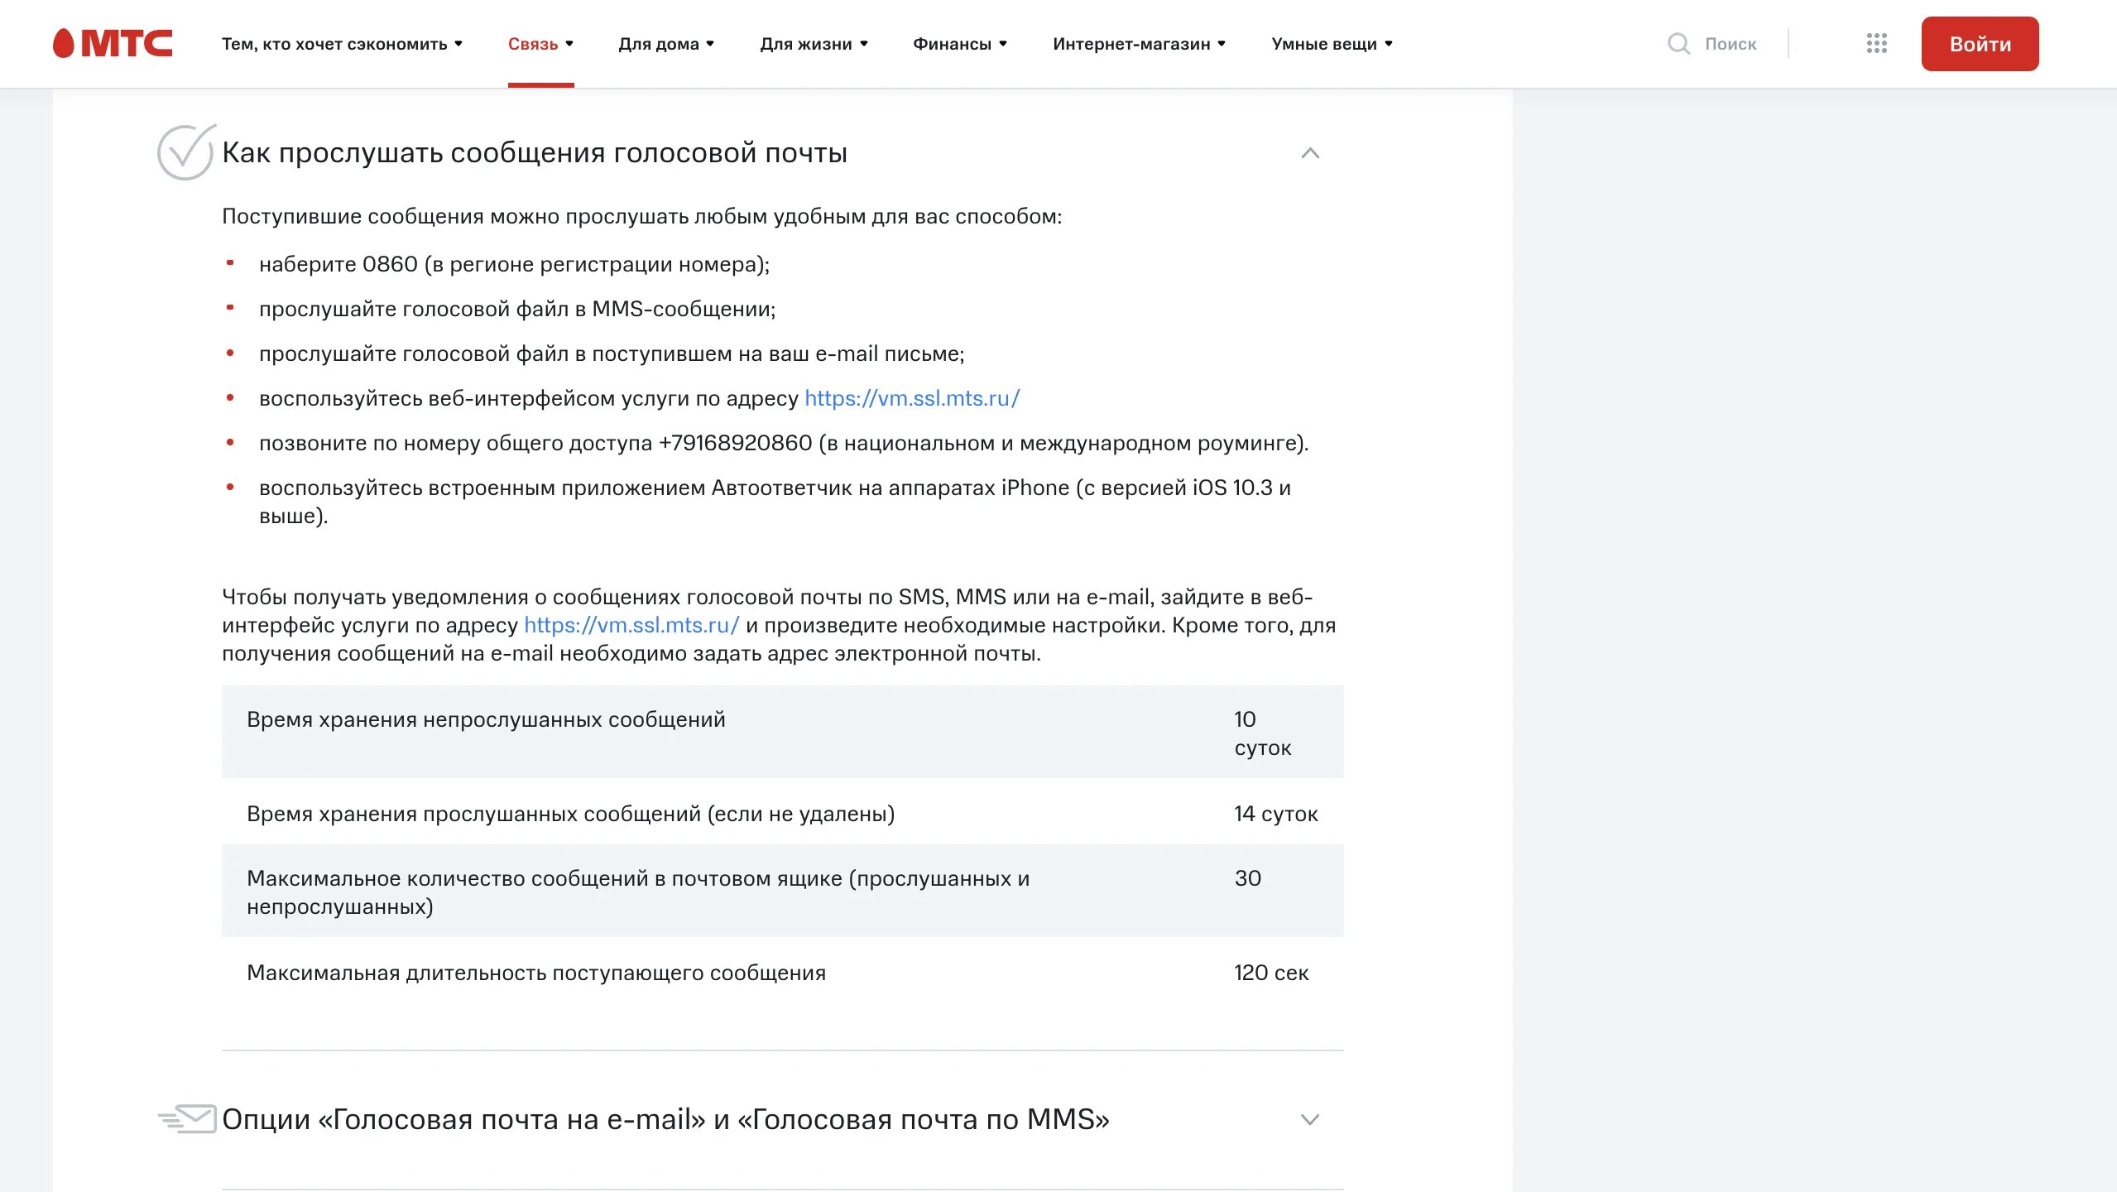This screenshot has width=2117, height=1192.
Task: Click row 'Максимальная длительность поступающего сообщения'
Action: tap(782, 972)
